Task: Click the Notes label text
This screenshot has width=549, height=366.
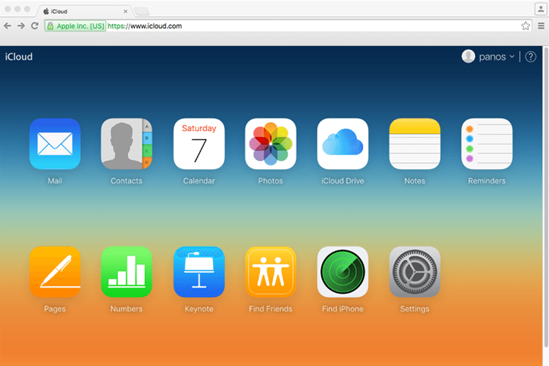Action: click(414, 181)
